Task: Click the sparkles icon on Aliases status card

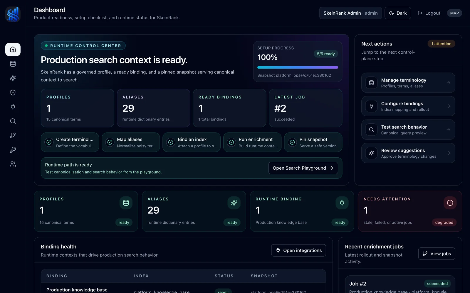Action: coord(234,203)
